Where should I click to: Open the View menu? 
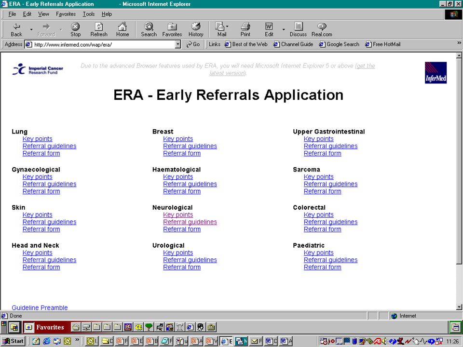click(x=43, y=14)
